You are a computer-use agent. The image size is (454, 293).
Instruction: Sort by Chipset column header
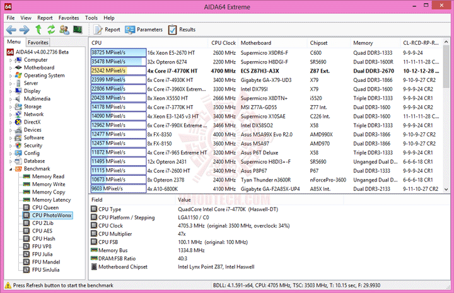click(329, 43)
